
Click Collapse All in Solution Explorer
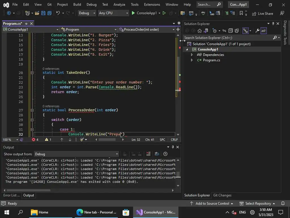click(x=231, y=31)
